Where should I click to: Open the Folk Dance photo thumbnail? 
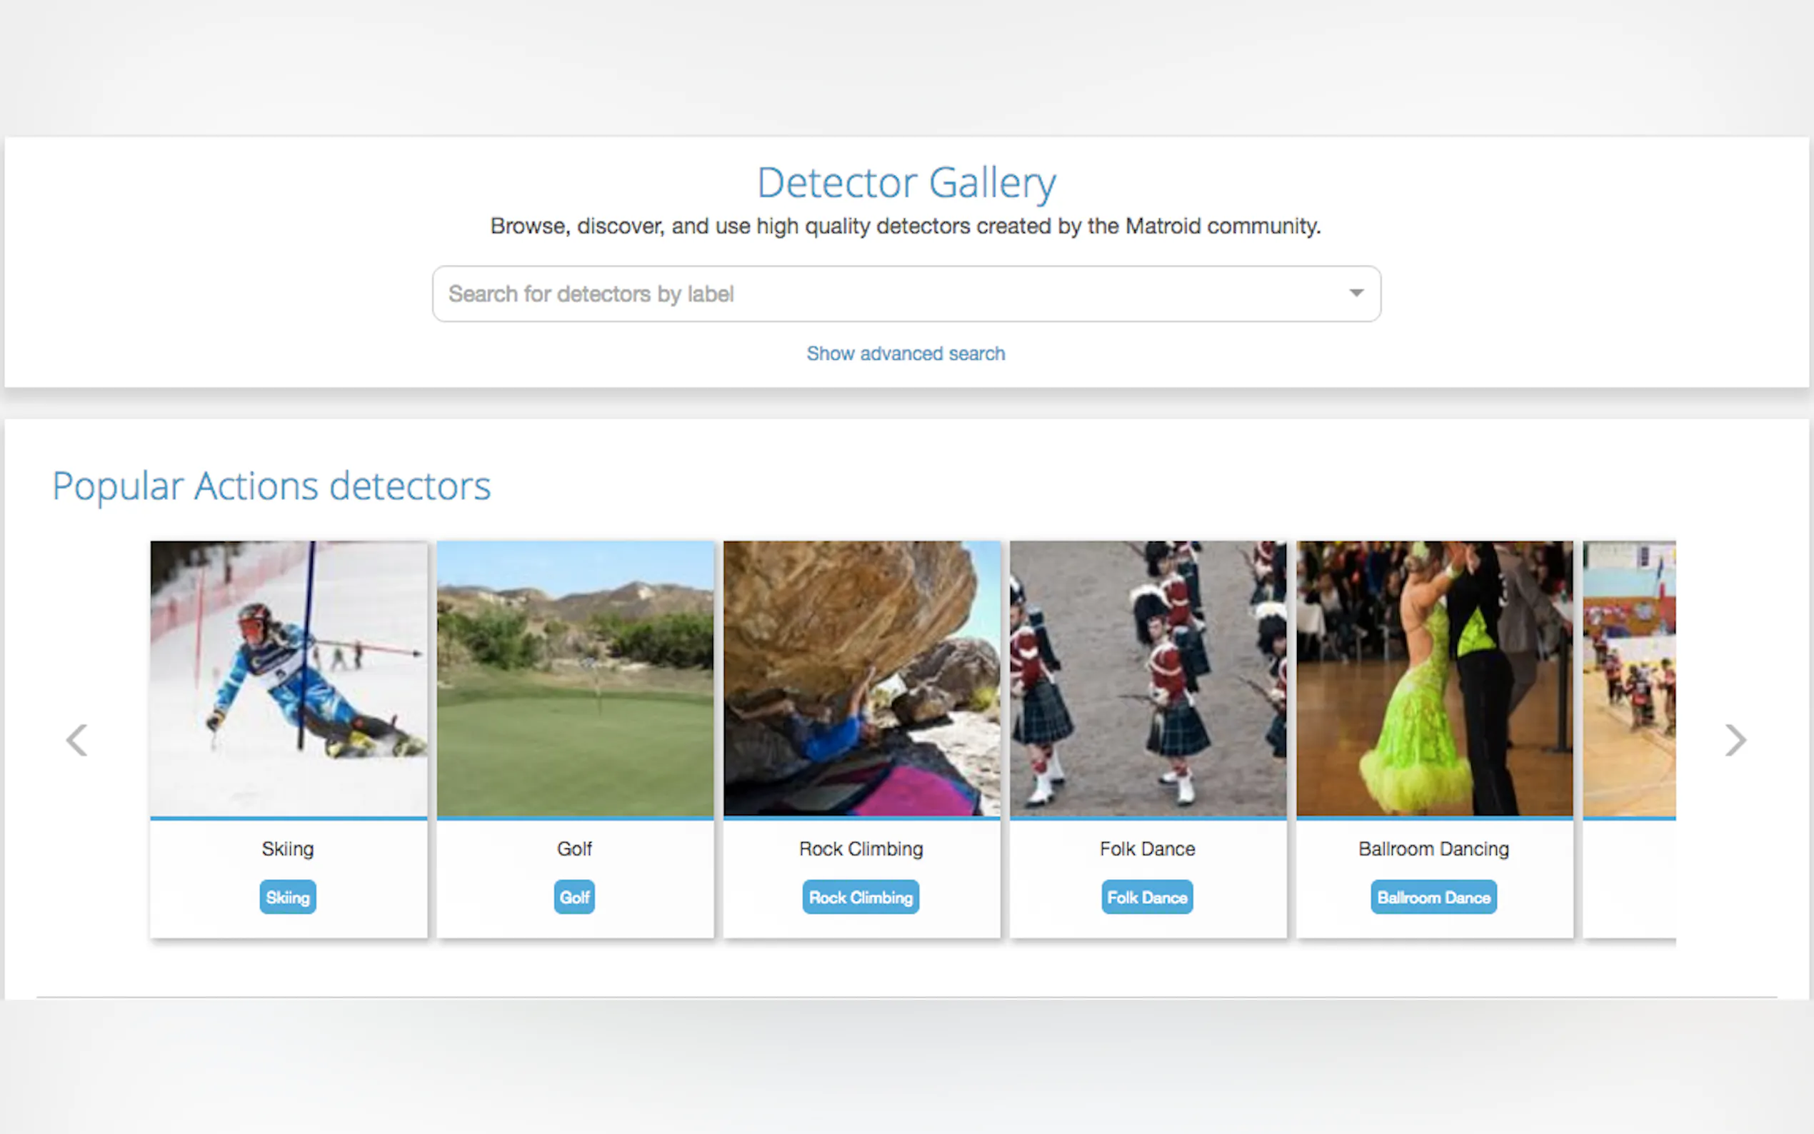click(1148, 678)
